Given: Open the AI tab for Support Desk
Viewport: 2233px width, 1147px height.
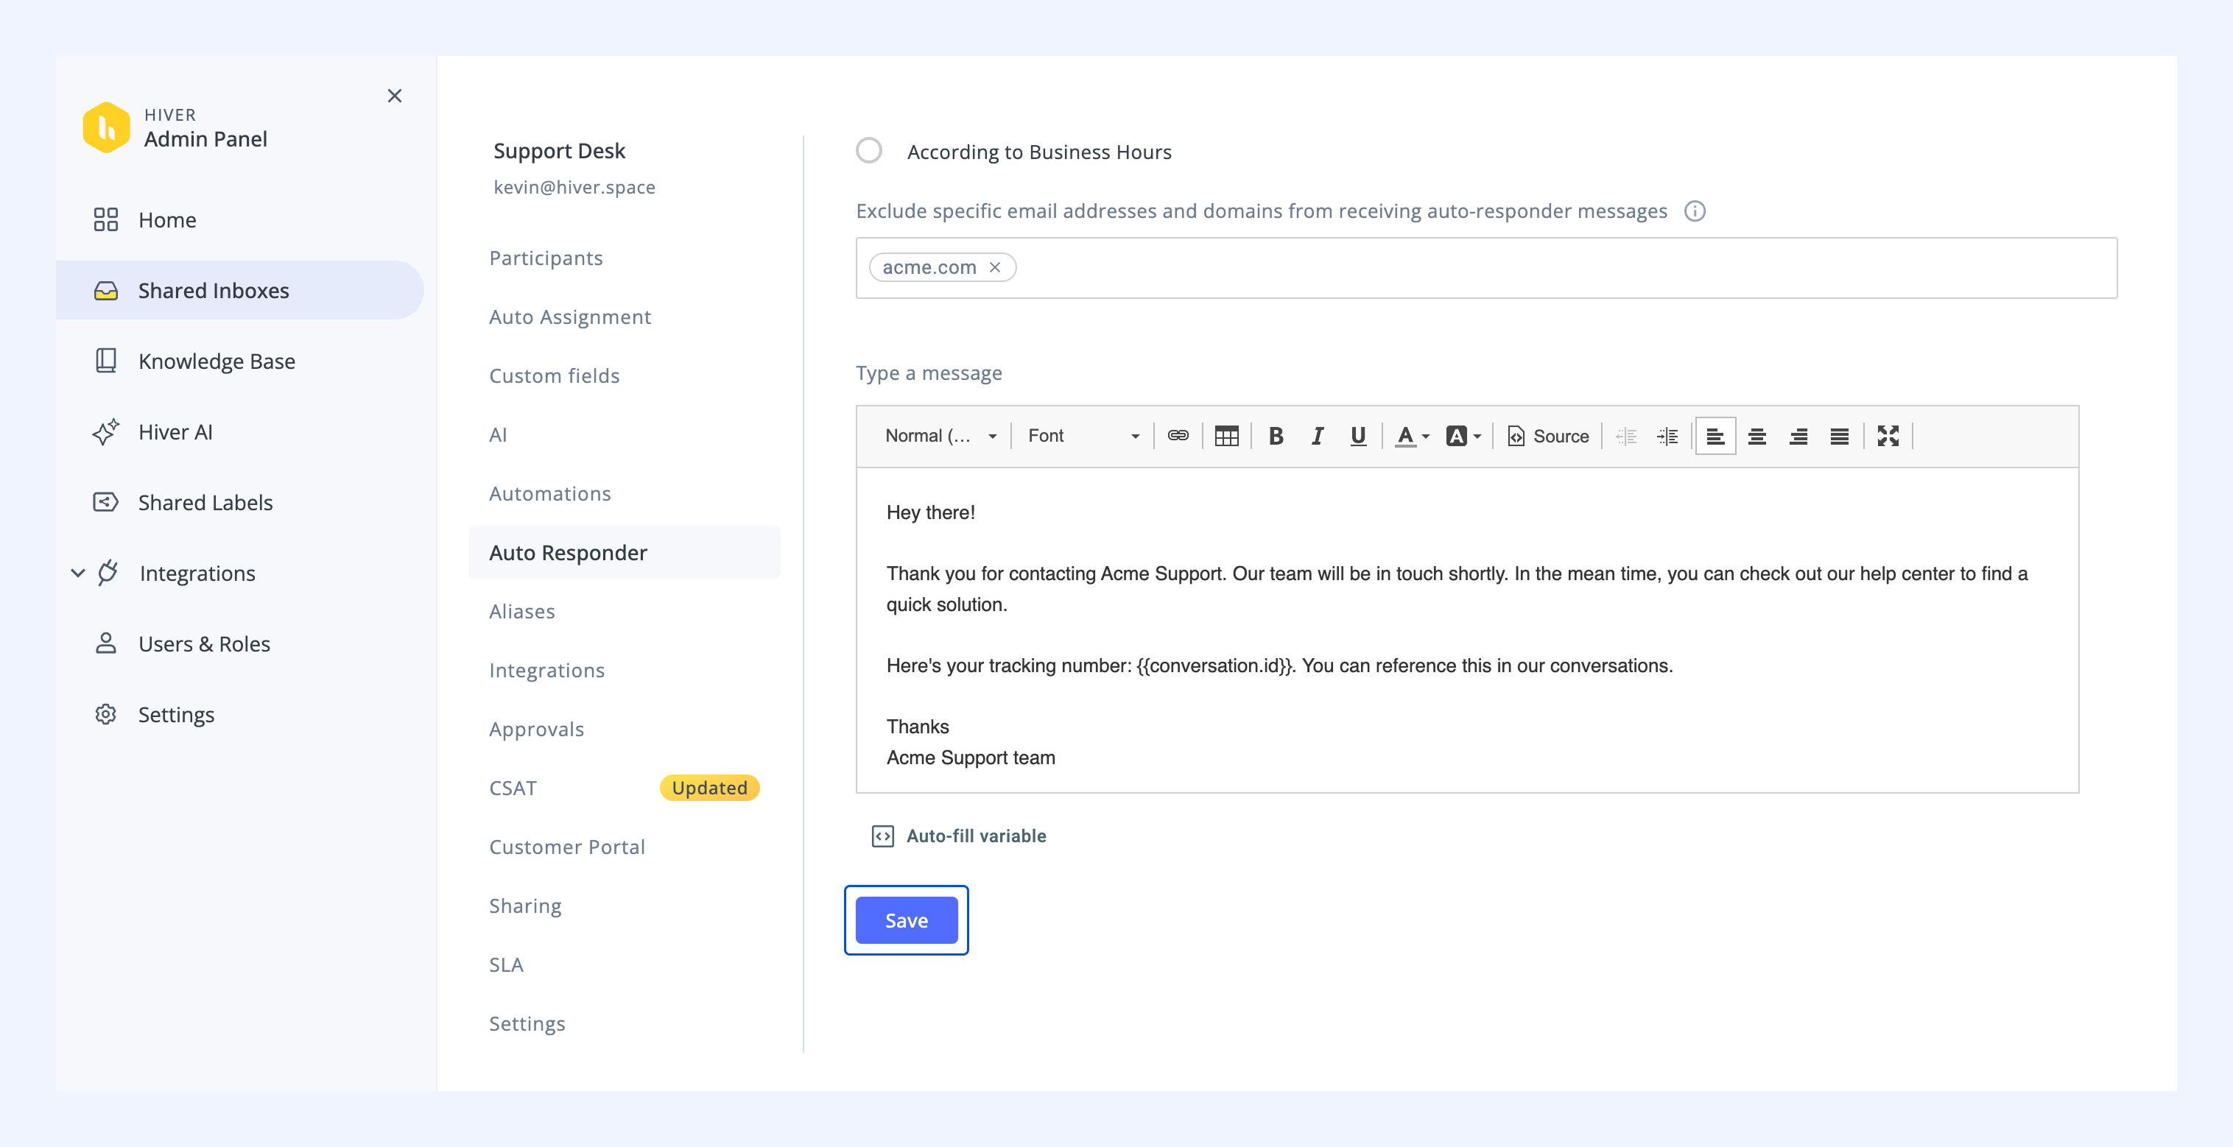Looking at the screenshot, I should [499, 435].
